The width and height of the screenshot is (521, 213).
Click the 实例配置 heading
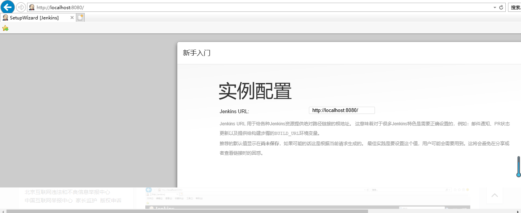[255, 91]
